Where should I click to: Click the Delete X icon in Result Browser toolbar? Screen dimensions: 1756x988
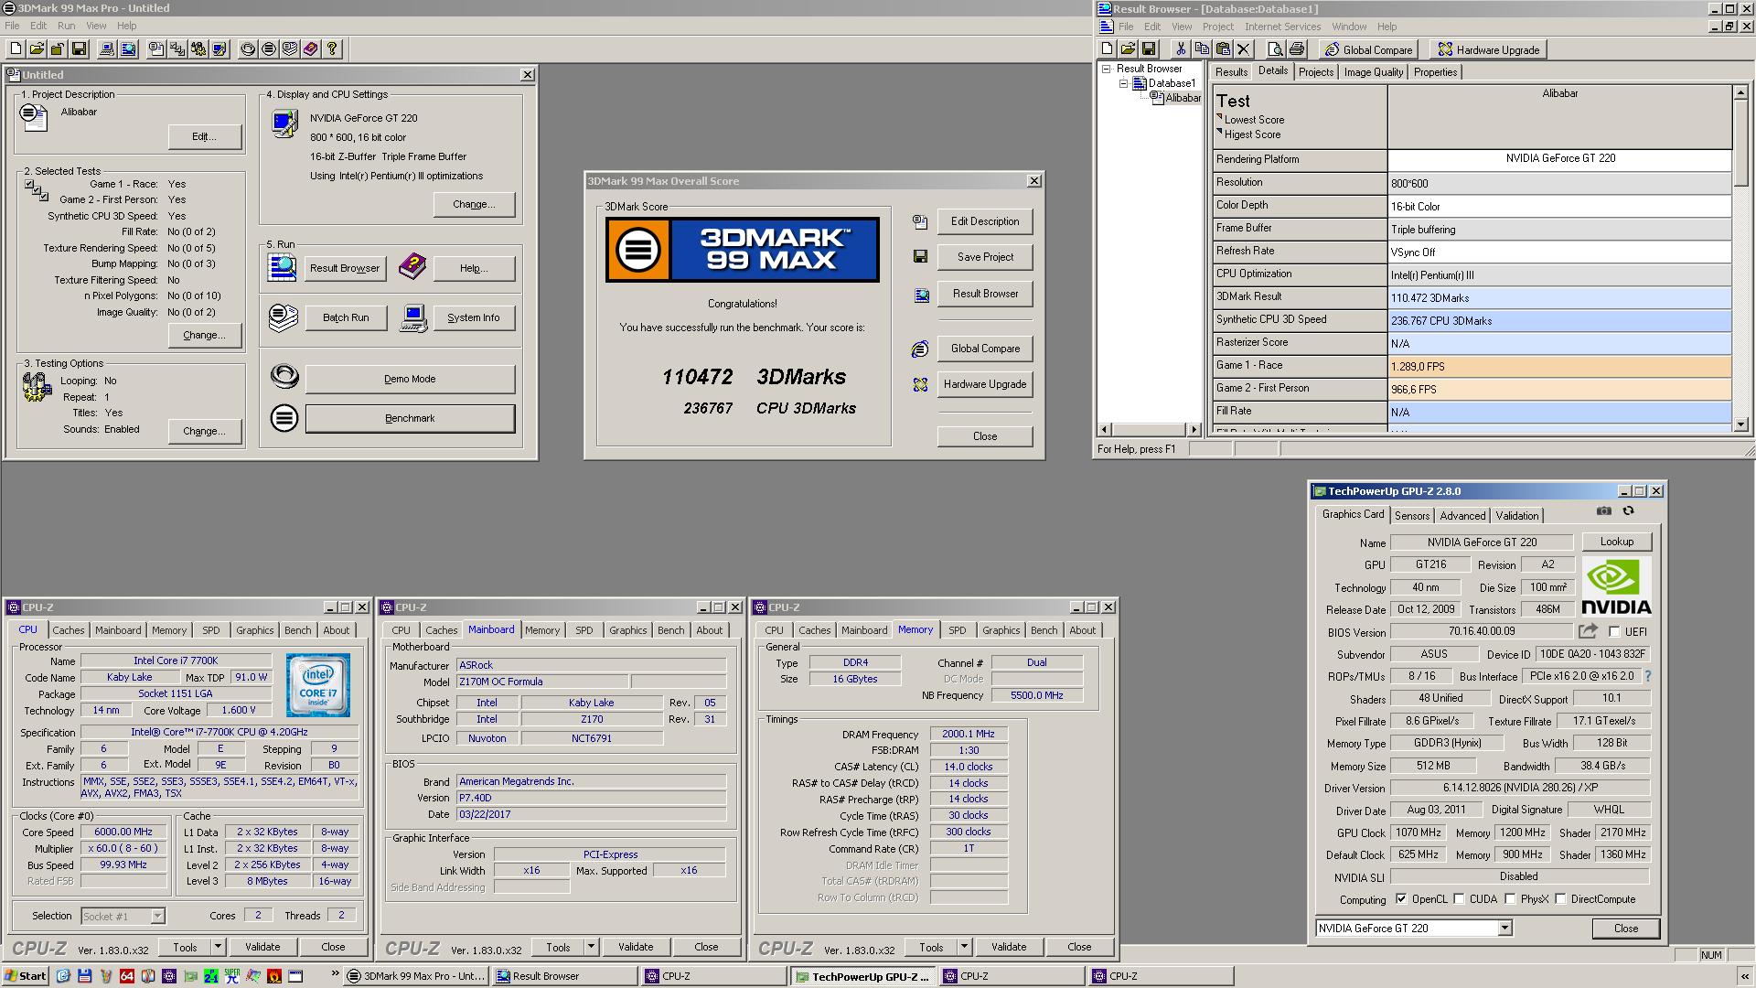click(1244, 49)
